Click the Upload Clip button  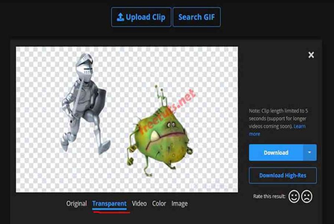coord(141,17)
